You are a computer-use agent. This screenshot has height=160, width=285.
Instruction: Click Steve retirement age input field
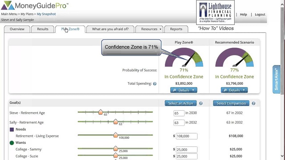click(x=179, y=113)
